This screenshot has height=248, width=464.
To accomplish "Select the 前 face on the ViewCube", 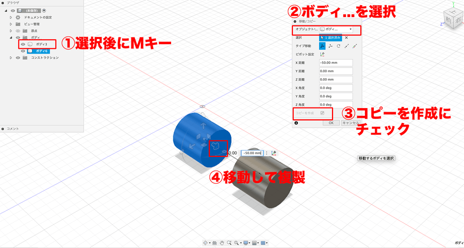I will 450,21.
